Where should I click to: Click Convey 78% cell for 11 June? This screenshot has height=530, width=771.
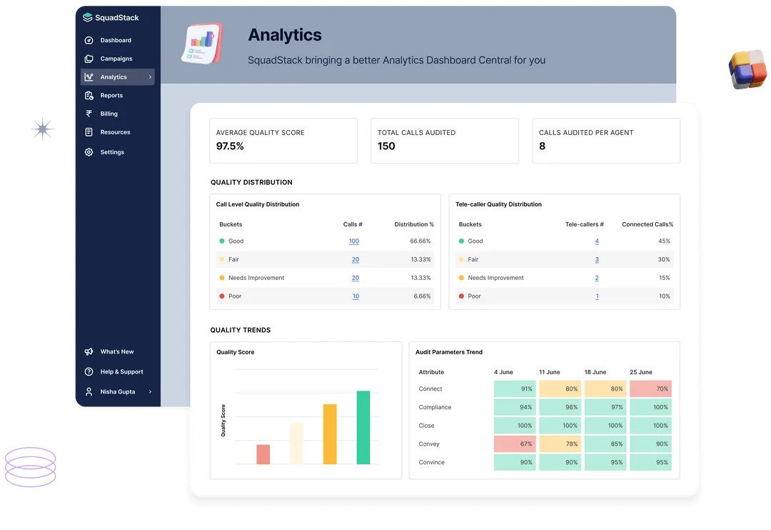560,444
